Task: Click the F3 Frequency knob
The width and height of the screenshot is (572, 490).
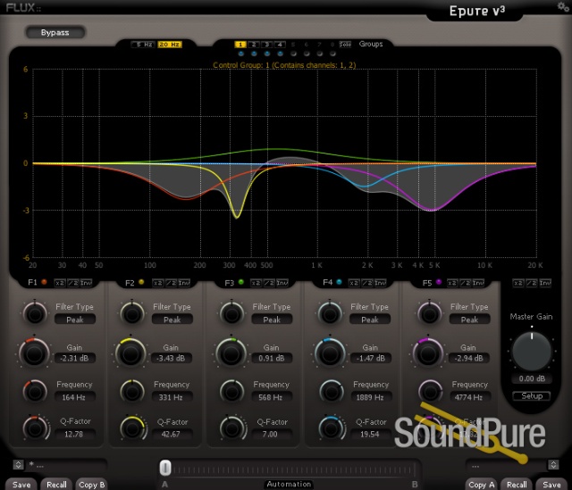Action: [232, 391]
